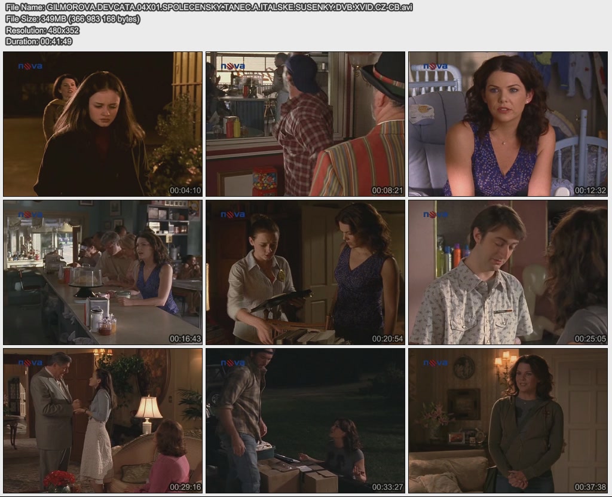Viewport: 612px width, 497px height.
Task: Click the Nova logo on the 00:16:43 frame
Action: pyautogui.click(x=30, y=215)
